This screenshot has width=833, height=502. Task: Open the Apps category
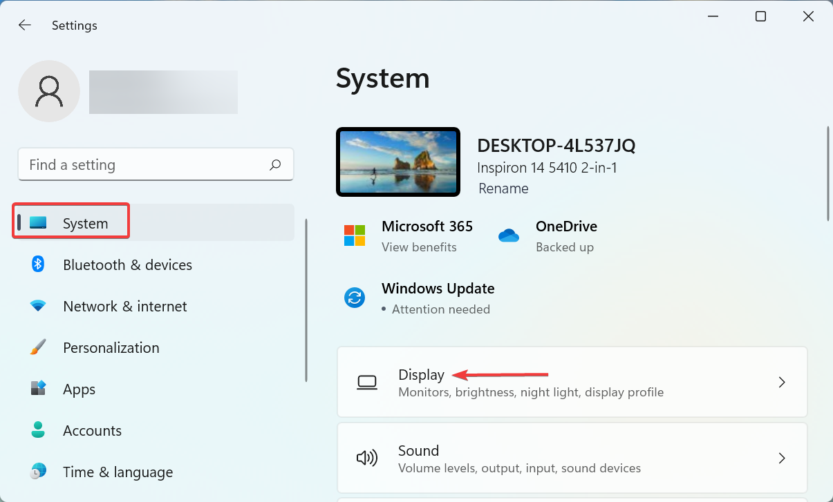coord(79,389)
